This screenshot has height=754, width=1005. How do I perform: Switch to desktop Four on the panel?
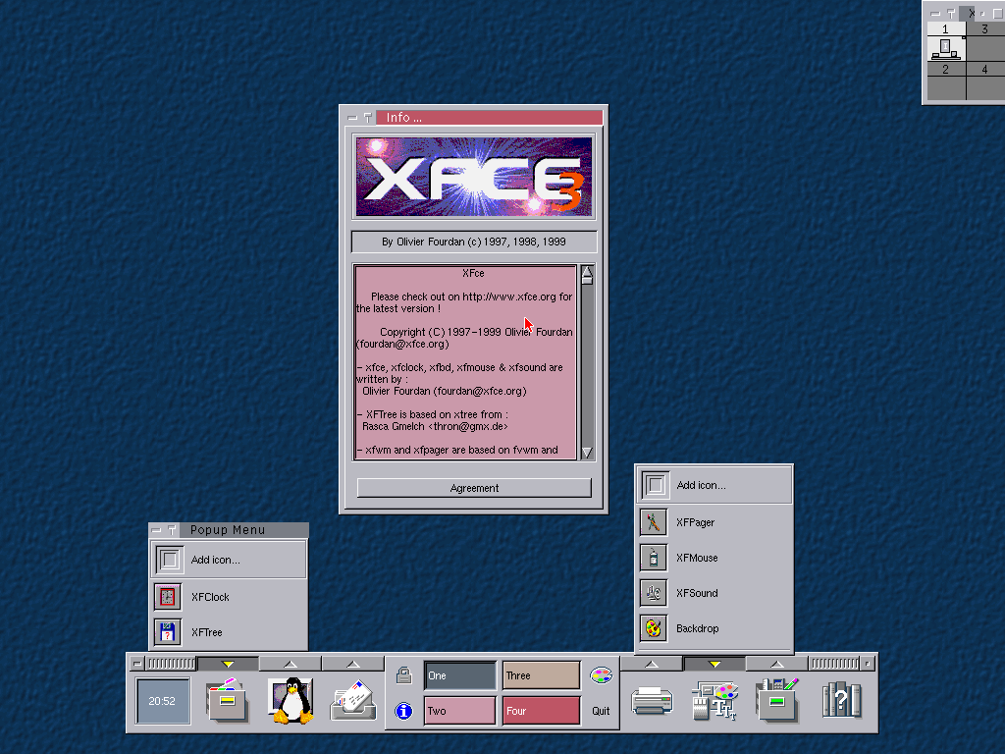tap(541, 711)
